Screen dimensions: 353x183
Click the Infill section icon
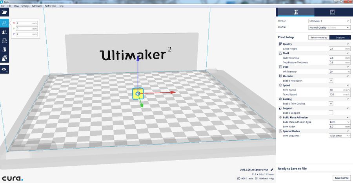tap(280, 67)
